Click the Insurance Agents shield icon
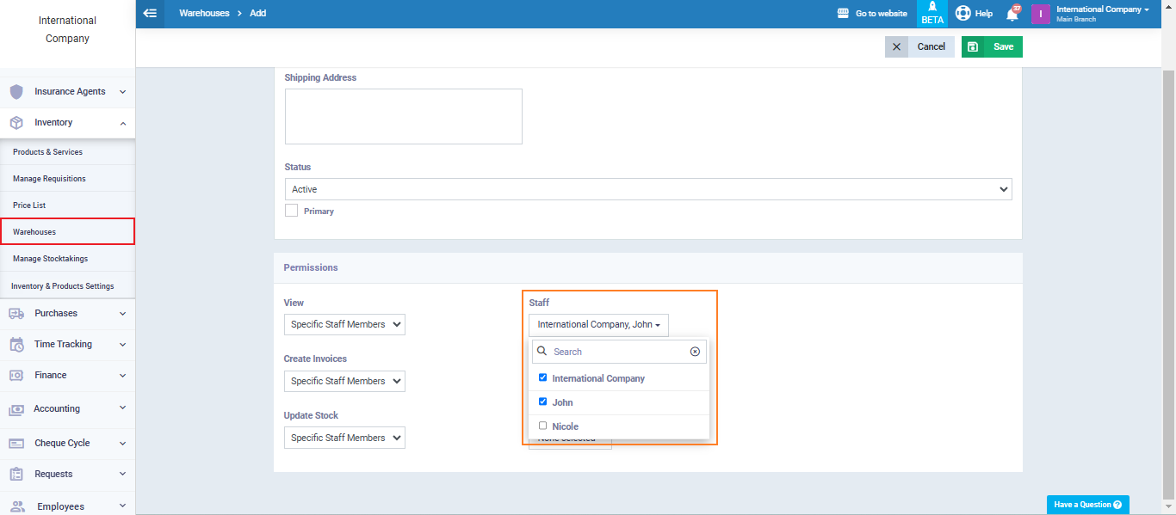 16,92
